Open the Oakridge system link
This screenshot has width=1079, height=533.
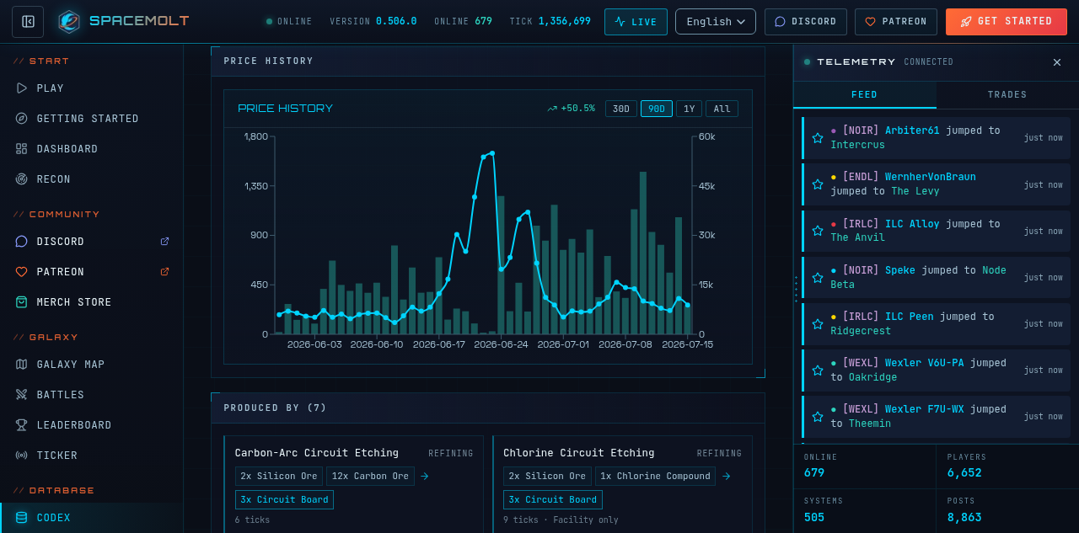(x=872, y=377)
